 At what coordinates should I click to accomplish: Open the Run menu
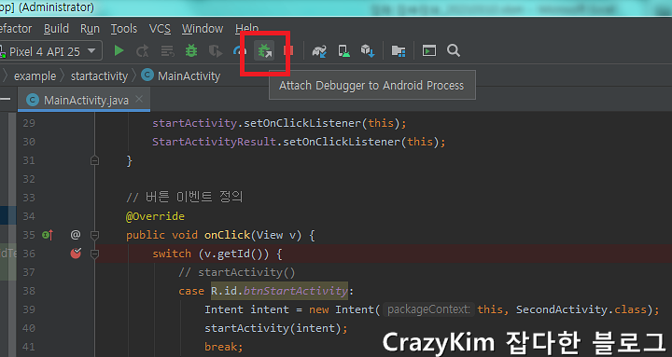(90, 29)
